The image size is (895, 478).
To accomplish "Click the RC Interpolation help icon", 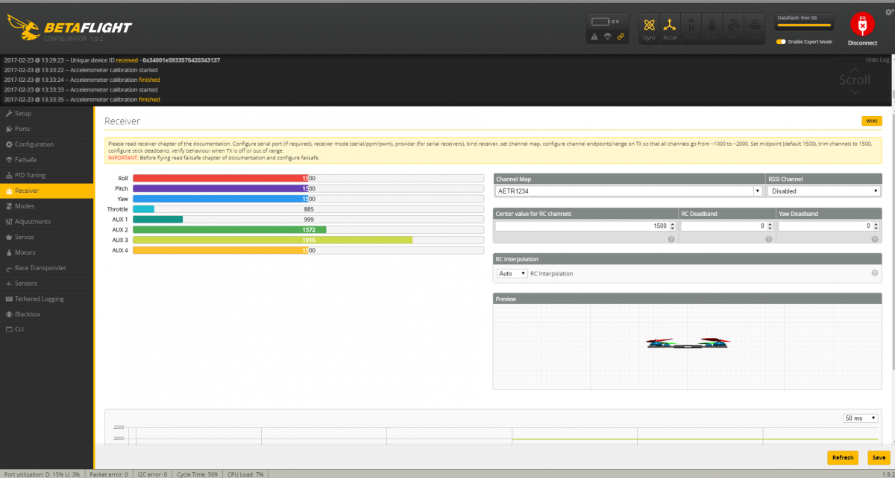I will click(874, 273).
